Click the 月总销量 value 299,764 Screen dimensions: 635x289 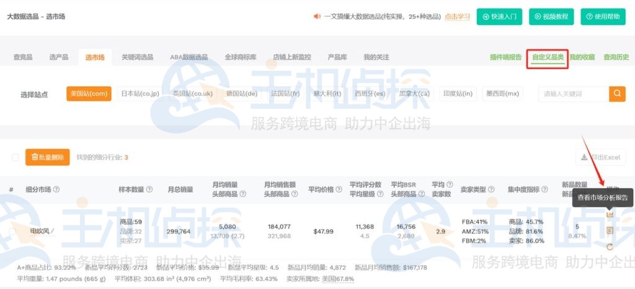[179, 231]
